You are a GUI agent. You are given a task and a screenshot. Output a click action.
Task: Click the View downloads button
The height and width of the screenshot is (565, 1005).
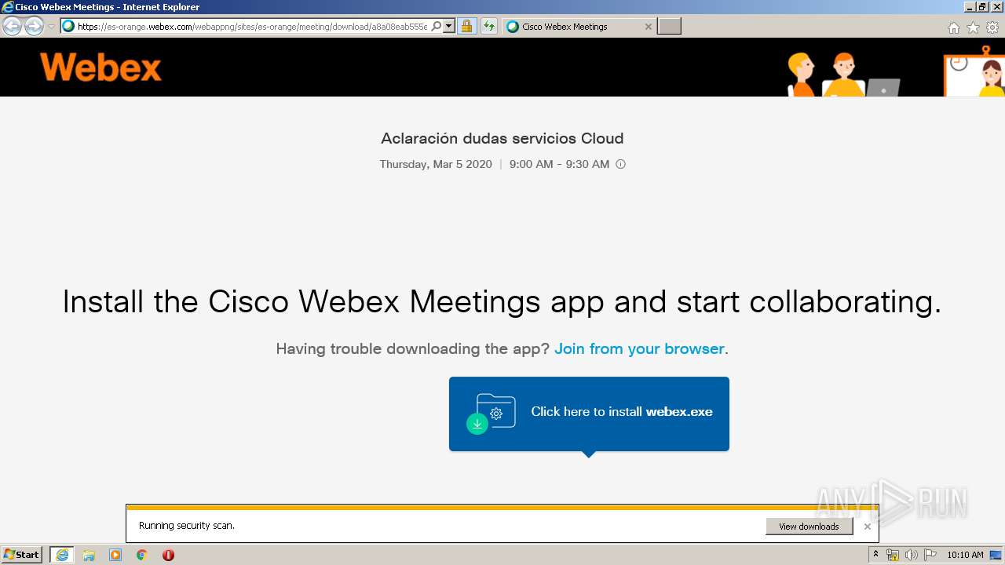[809, 527]
